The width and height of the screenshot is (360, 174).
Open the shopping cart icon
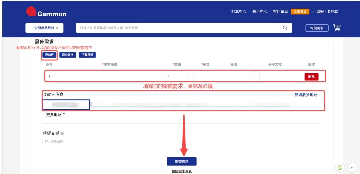337,28
